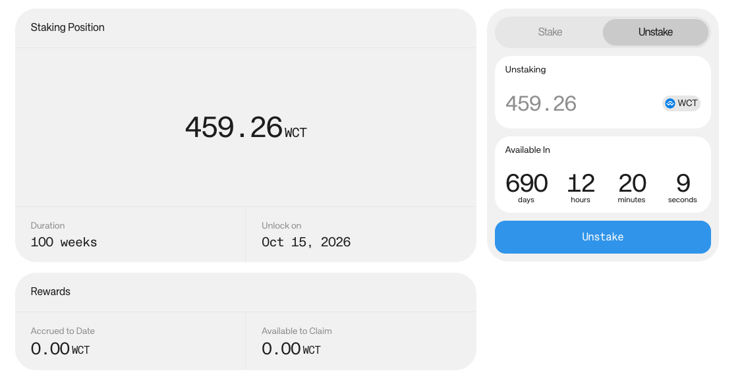Click the 459.26 WCT staked balance
This screenshot has width=744, height=388.
coord(246,128)
